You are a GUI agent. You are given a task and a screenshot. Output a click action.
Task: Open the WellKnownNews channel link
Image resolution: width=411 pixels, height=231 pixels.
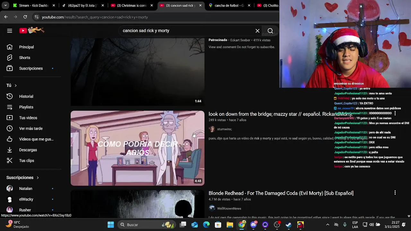pyautogui.click(x=229, y=209)
